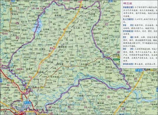Select the 【河流湖泊】 heading
Image resolution: width=158 pixels, height=115 pixels.
point(128,31)
